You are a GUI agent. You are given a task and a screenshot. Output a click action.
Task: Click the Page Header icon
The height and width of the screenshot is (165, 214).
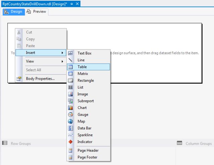click(x=71, y=150)
